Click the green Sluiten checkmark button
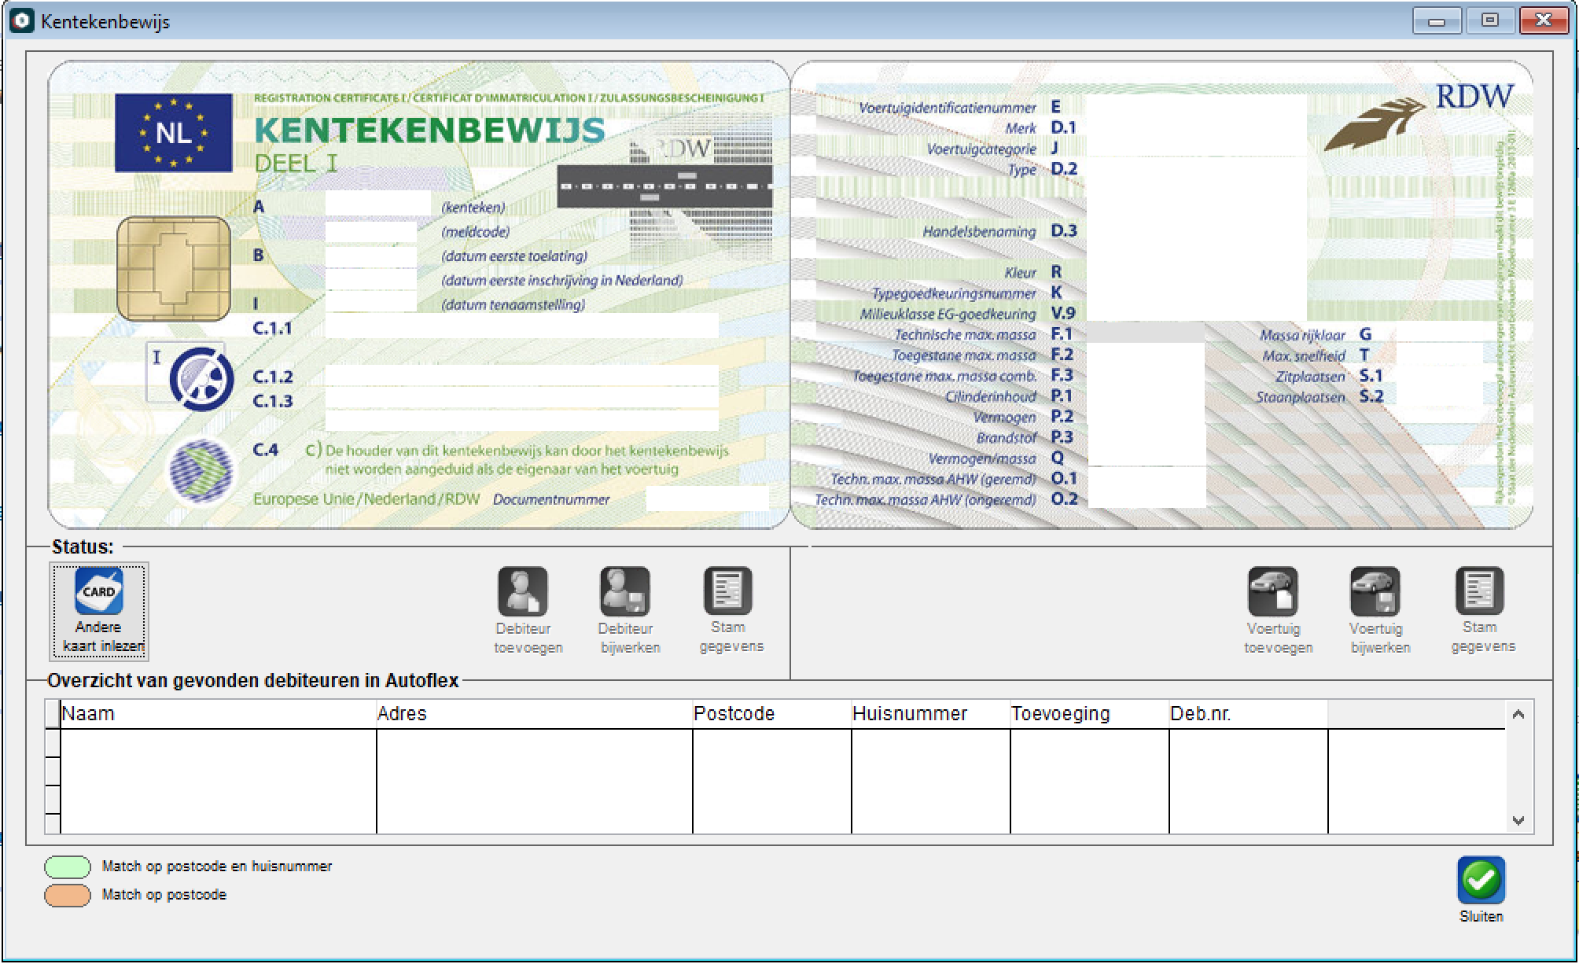1579x964 pixels. coord(1481,880)
